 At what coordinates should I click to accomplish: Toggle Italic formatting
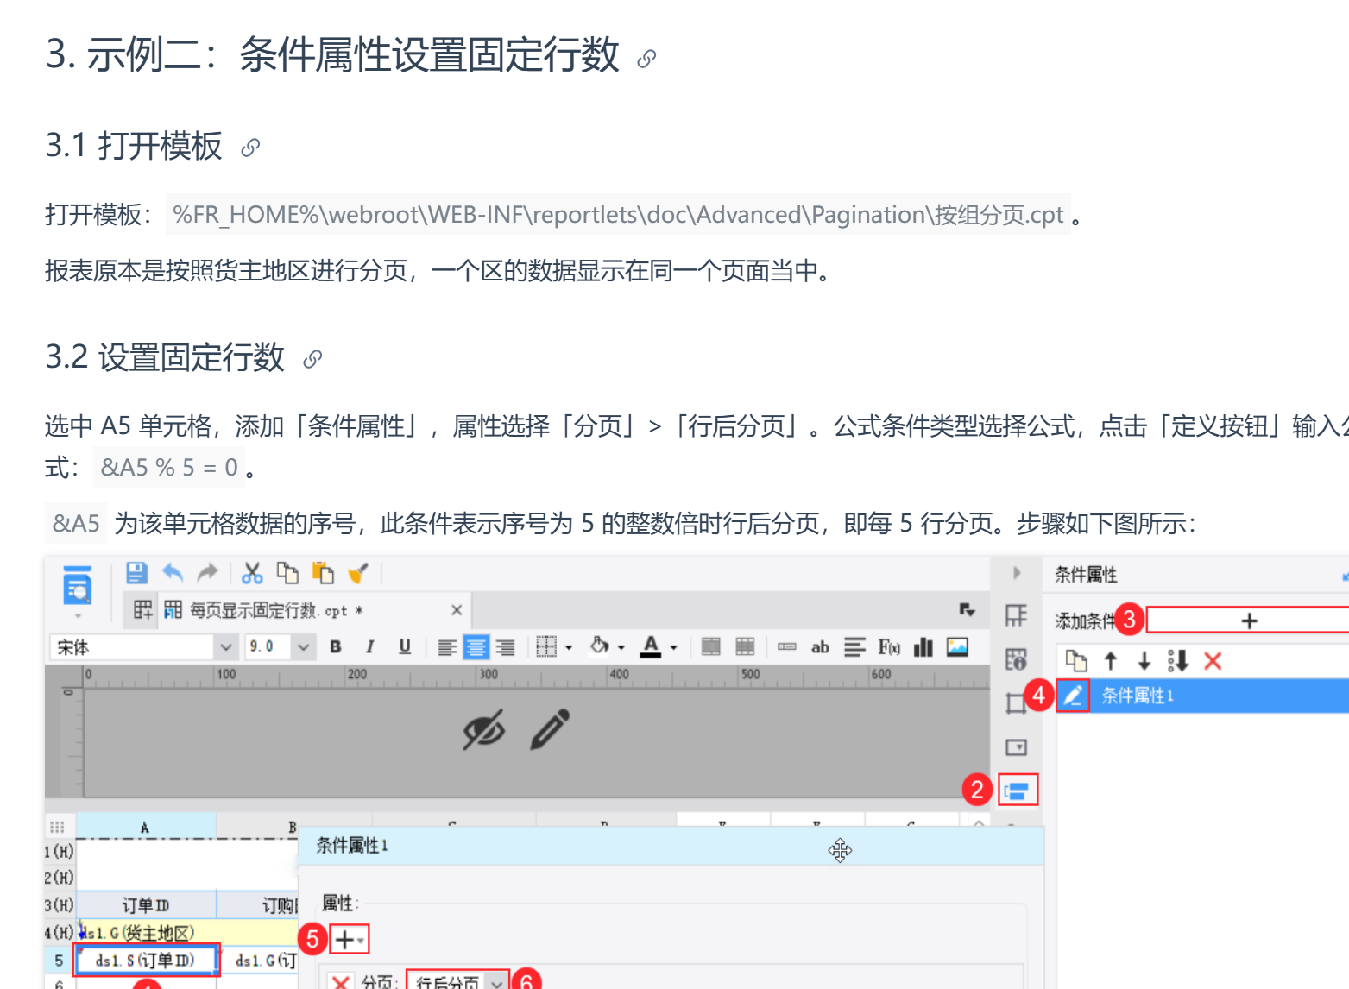pyautogui.click(x=370, y=646)
